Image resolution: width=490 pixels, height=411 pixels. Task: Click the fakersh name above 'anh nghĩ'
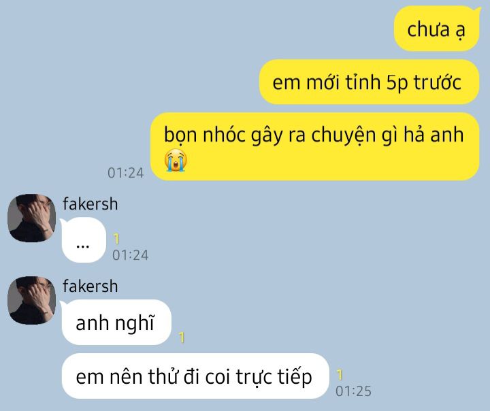[x=91, y=286]
